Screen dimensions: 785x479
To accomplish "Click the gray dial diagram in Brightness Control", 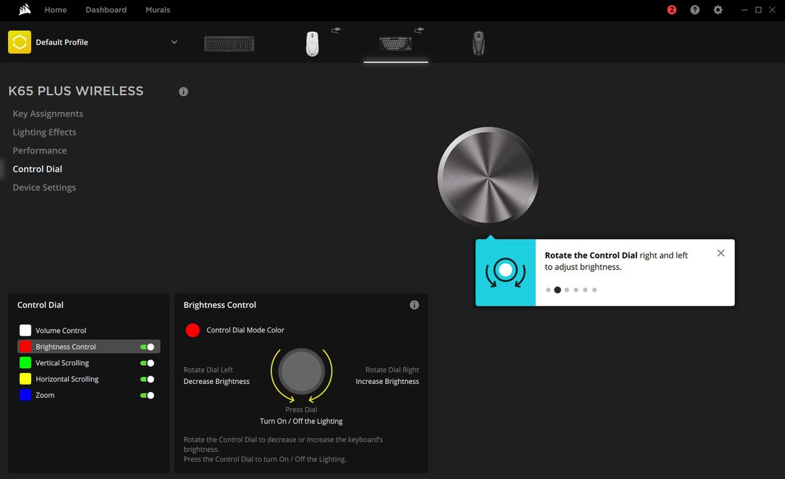I will click(x=301, y=371).
